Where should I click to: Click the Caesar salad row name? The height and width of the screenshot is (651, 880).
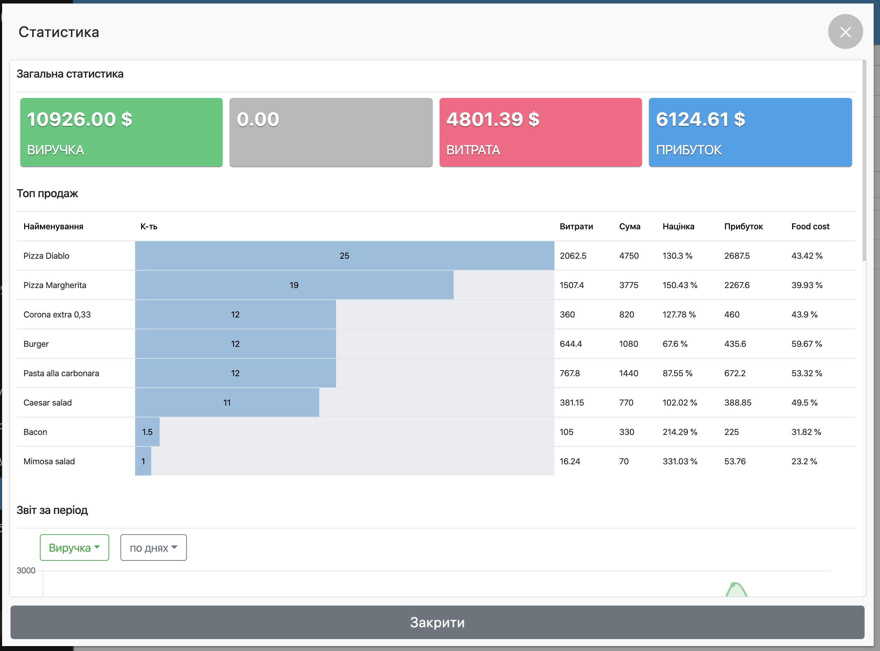coord(48,403)
